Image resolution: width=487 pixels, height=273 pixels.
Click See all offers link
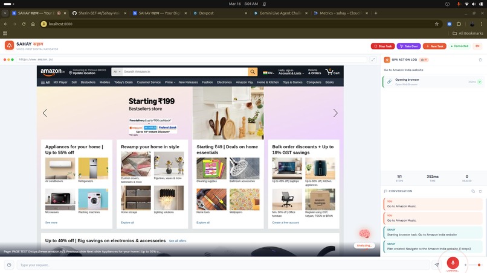(x=178, y=241)
